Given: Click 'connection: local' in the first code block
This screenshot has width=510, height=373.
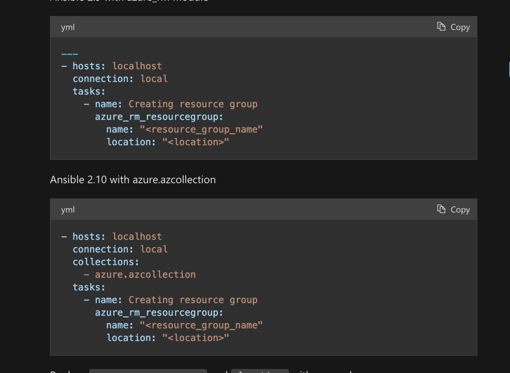Looking at the screenshot, I should coord(120,79).
